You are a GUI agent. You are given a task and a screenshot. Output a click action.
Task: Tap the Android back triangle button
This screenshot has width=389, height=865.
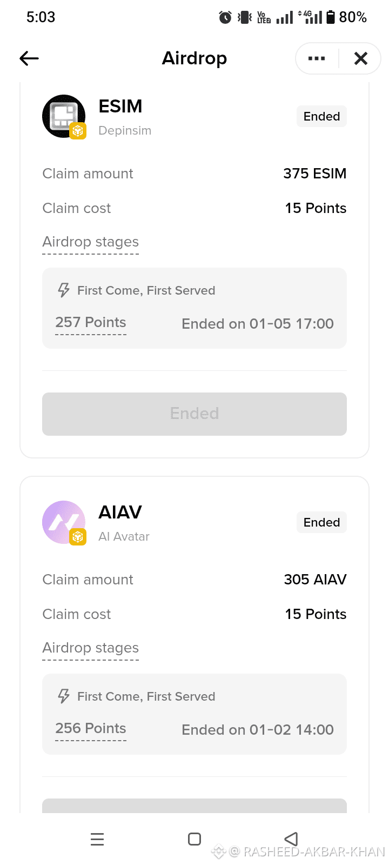tap(291, 839)
